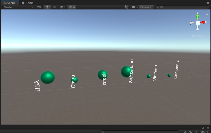Click the center cube of the orientation gizmo
The height and width of the screenshot is (133, 211).
pyautogui.click(x=198, y=23)
